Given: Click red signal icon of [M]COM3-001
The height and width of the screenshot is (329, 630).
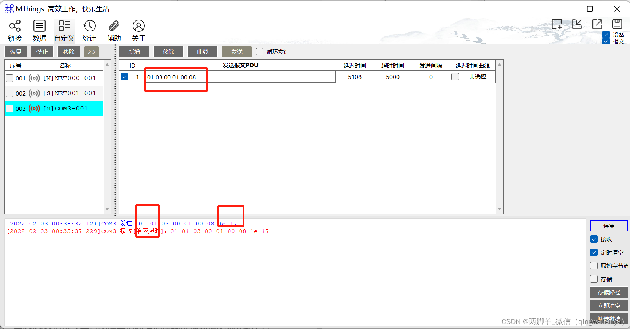Looking at the screenshot, I should coord(34,109).
